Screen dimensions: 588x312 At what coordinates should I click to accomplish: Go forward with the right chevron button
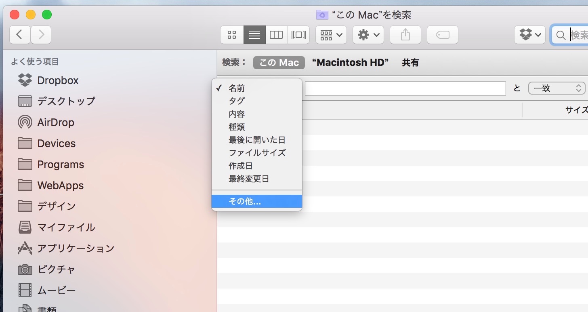pyautogui.click(x=41, y=35)
